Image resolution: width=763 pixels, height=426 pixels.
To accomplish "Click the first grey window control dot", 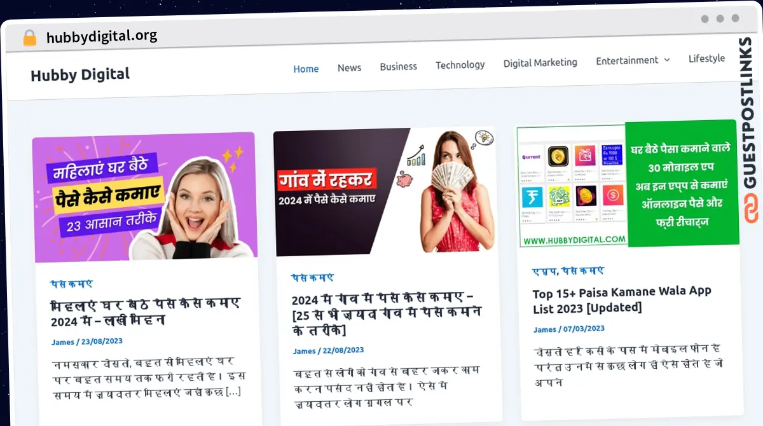I will [705, 19].
